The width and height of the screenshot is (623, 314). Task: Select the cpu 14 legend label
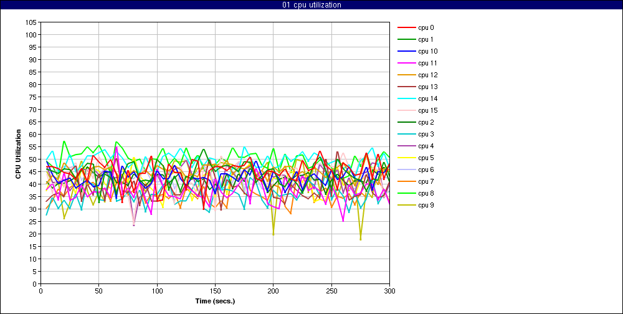click(x=427, y=98)
